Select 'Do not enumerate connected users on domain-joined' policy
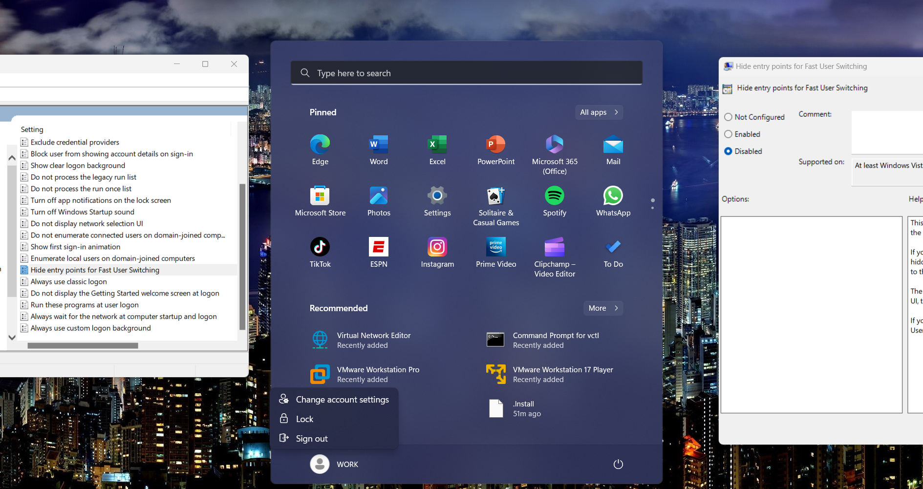Image resolution: width=923 pixels, height=489 pixels. [x=128, y=235]
